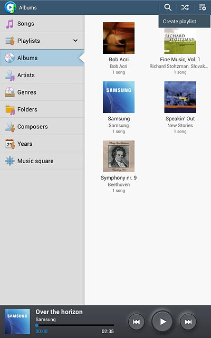Click the New Stories artist text

[x=180, y=125]
